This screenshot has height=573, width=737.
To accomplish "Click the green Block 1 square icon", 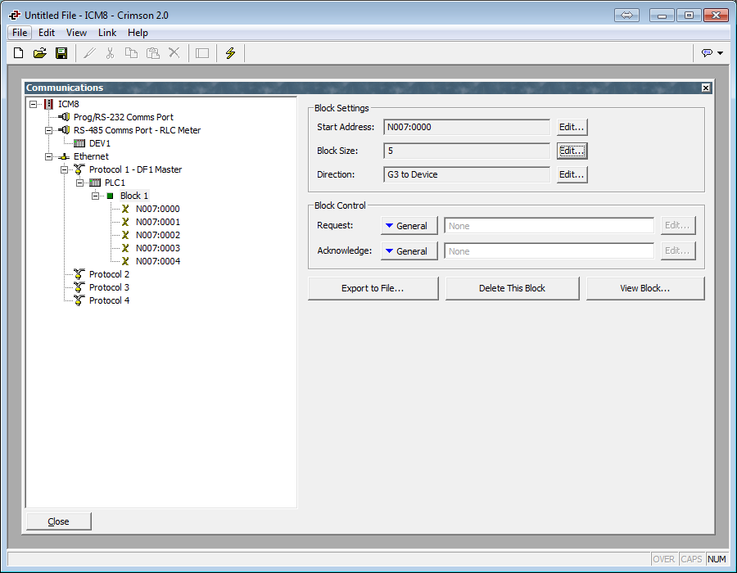I will [110, 196].
